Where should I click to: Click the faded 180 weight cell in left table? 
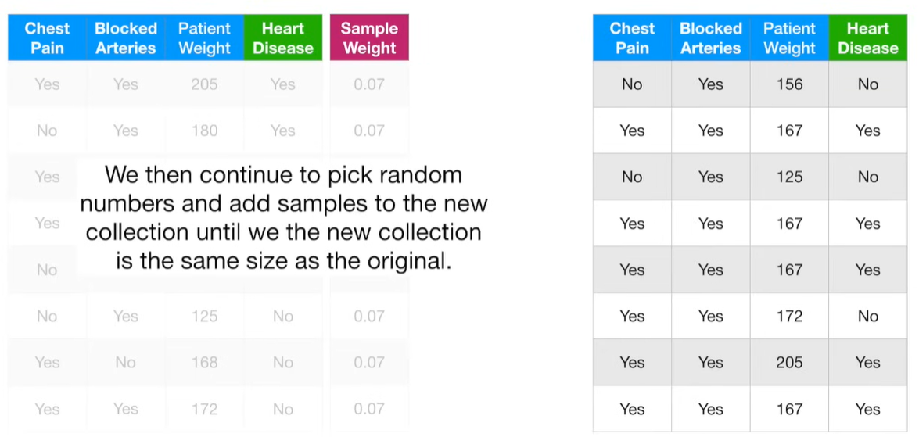coord(204,131)
